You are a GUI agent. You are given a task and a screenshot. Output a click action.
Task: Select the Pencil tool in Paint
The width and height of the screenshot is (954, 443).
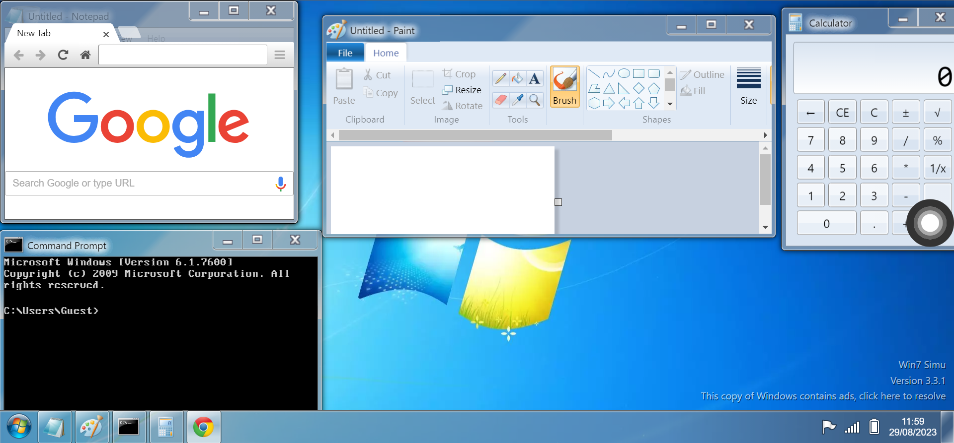coord(500,78)
